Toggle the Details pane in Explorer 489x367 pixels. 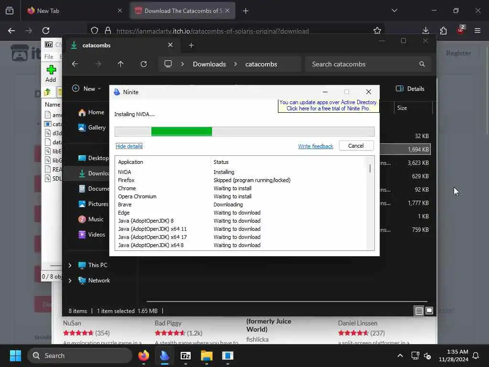point(410,88)
